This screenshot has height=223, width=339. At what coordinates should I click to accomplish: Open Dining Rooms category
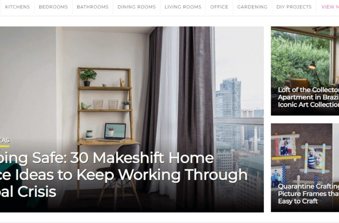[x=136, y=7]
